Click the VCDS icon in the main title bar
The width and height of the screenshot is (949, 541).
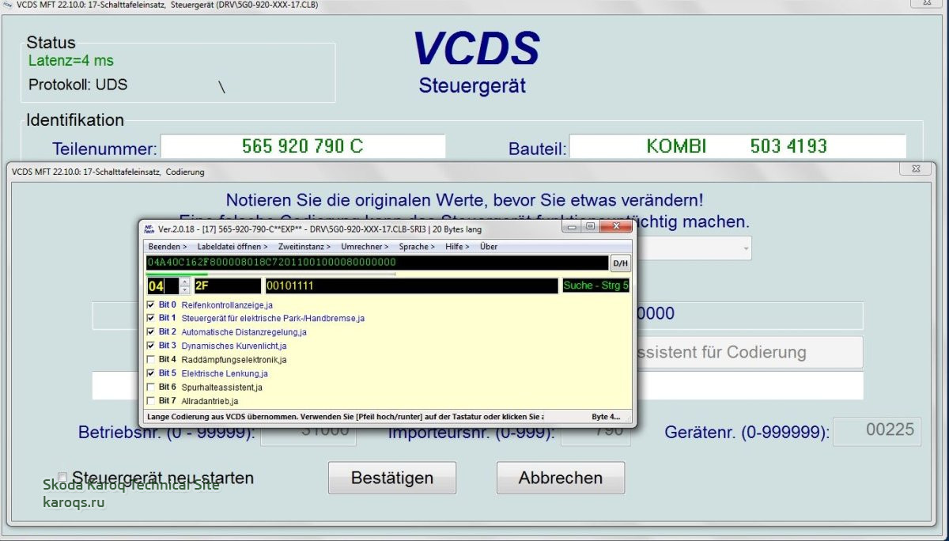point(8,5)
